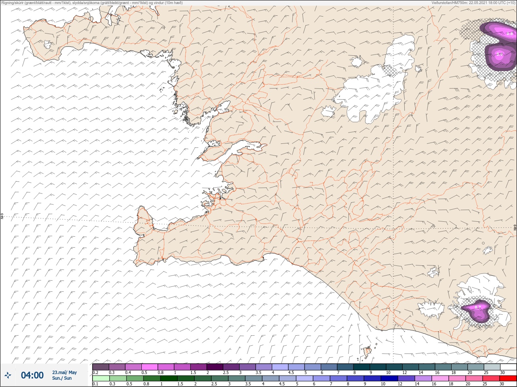Select the darkest purple swatch in the upper legend row

215,367
